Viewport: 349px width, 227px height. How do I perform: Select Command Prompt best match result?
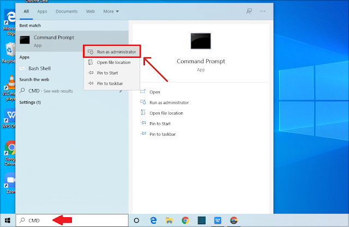click(72, 41)
